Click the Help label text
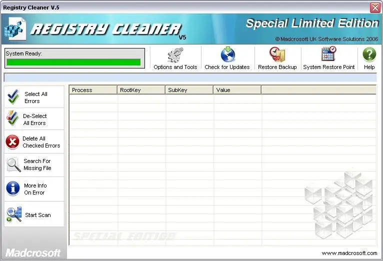383x261 pixels. click(x=369, y=67)
